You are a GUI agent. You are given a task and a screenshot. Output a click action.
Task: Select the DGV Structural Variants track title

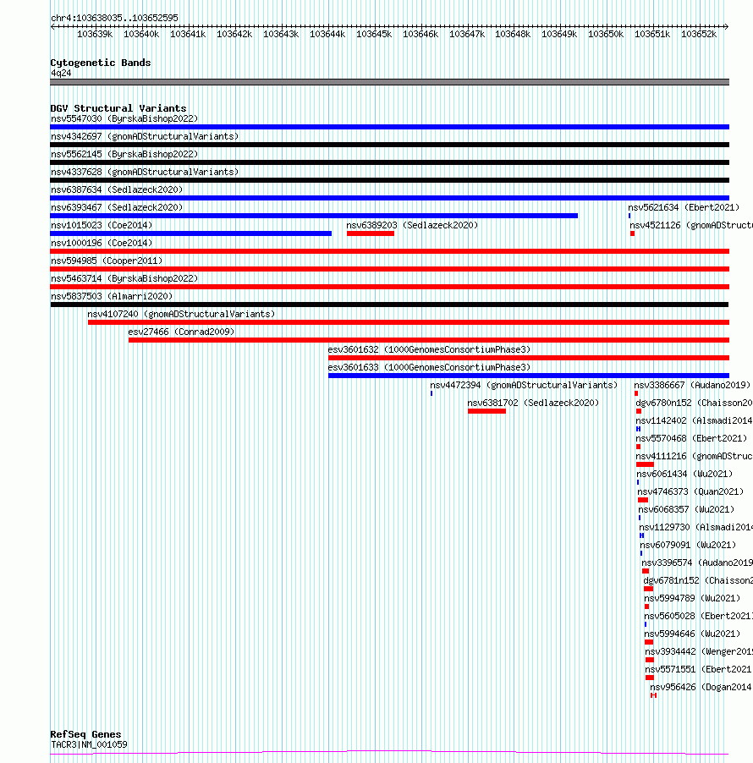point(118,108)
